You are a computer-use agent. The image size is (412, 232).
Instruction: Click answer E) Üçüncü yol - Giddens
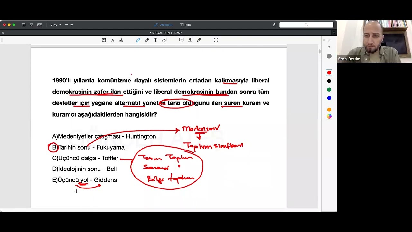pyautogui.click(x=85, y=180)
